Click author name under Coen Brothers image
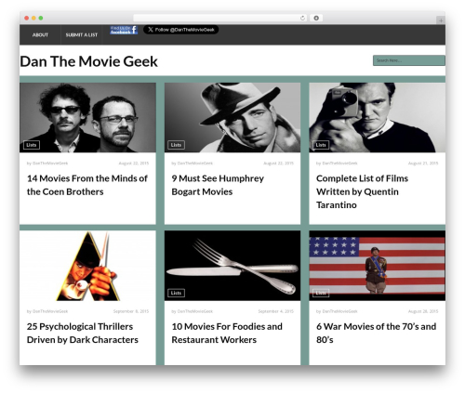 point(50,164)
